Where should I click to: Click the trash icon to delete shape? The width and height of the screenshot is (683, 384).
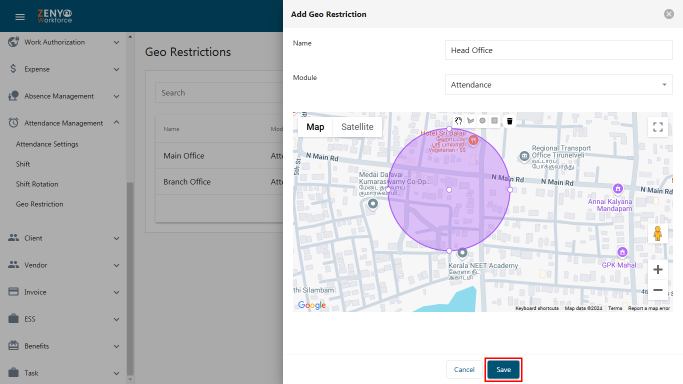click(509, 121)
